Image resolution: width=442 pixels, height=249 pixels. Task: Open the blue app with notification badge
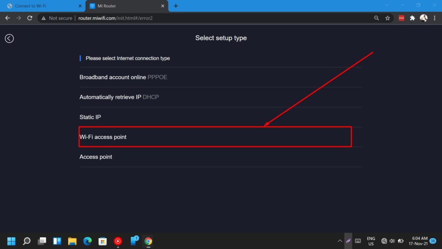(x=134, y=240)
